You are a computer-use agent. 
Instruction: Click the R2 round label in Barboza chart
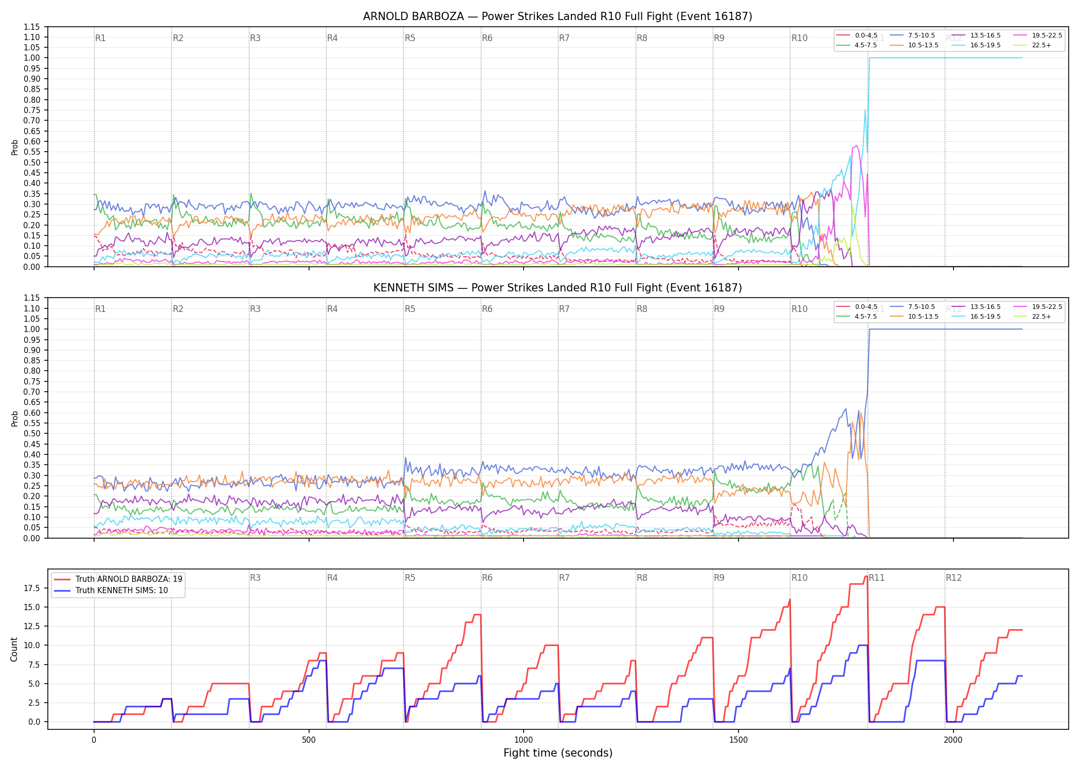coord(178,38)
